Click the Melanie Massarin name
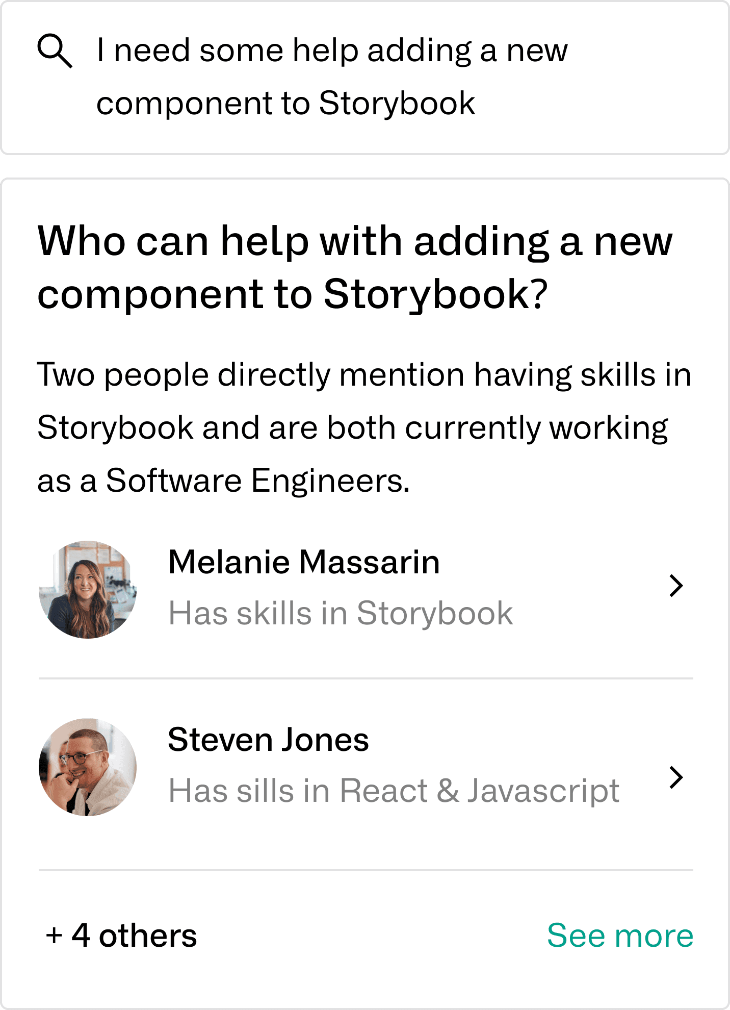 coord(304,562)
